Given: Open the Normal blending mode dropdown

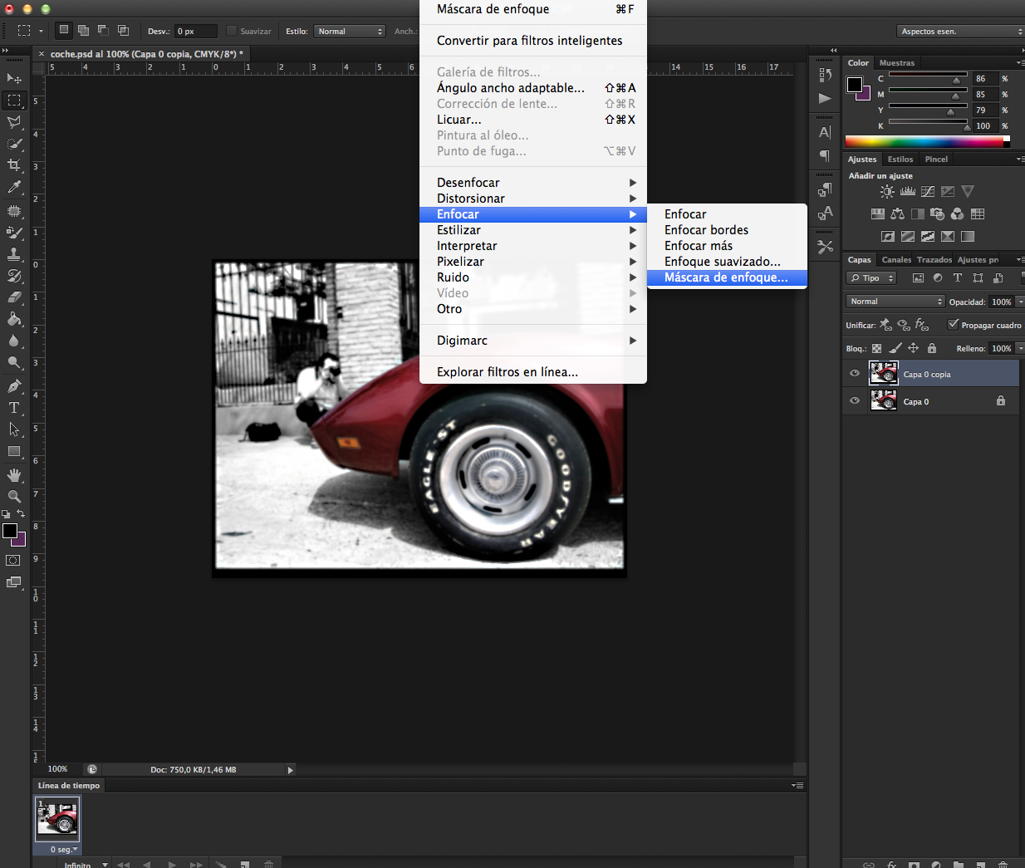Looking at the screenshot, I should [x=895, y=301].
